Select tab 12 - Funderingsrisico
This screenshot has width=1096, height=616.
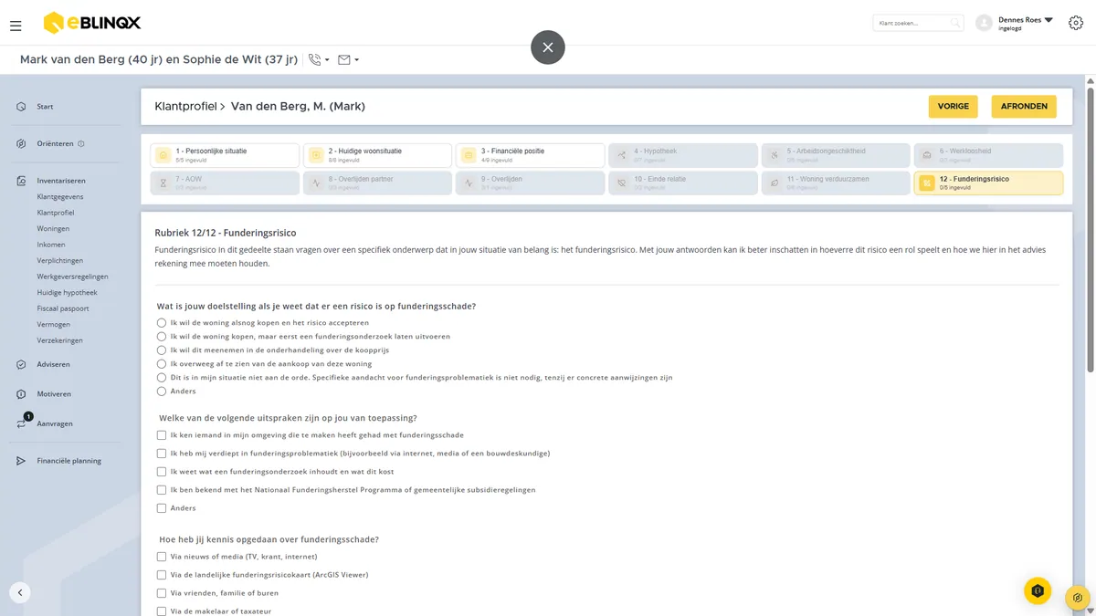(x=988, y=183)
